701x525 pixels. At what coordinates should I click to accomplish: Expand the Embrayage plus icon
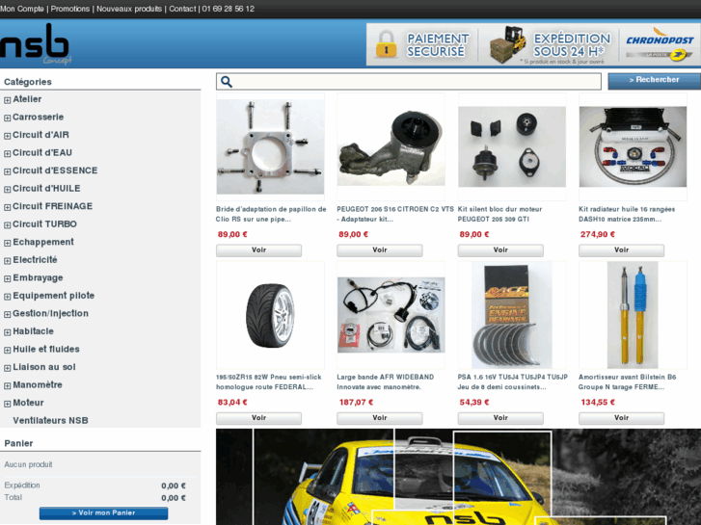tap(7, 278)
